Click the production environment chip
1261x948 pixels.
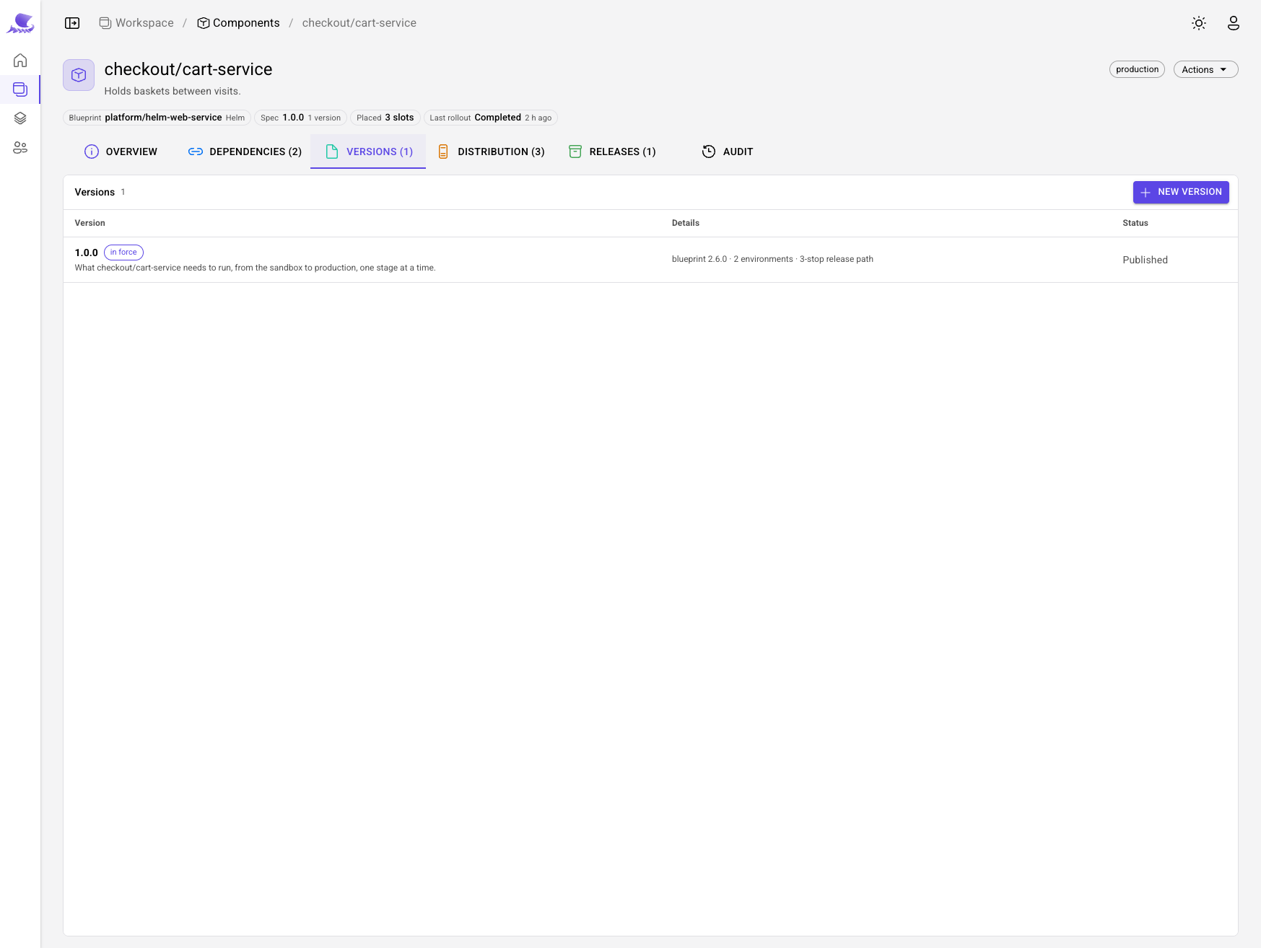point(1137,69)
